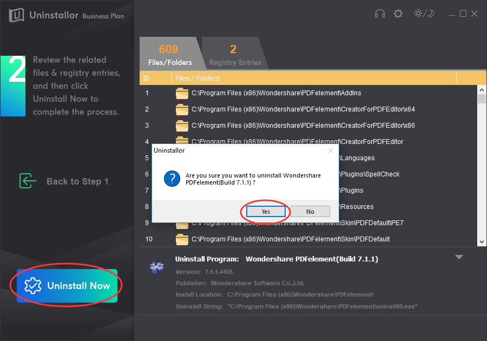Screen dimensions: 487x341
Task: Click folder icon for Skin\PDFDefault row 10
Action: (x=182, y=239)
